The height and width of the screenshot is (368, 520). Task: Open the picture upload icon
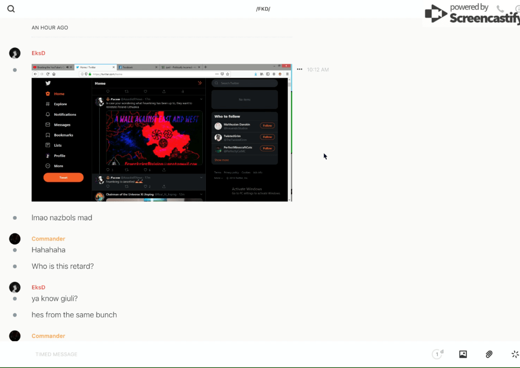tap(463, 354)
